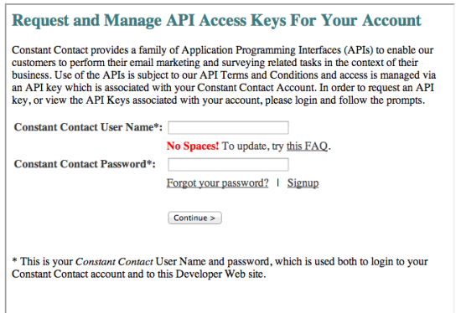Open the Signup link
The image size is (461, 313).
click(x=303, y=183)
